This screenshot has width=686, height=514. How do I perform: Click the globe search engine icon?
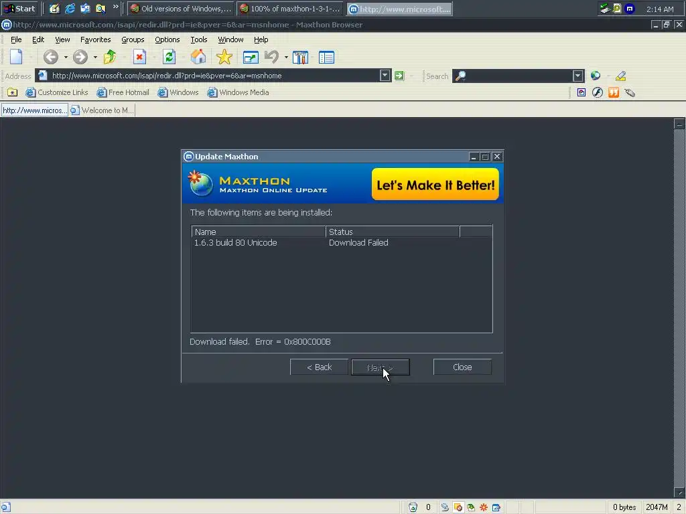click(x=596, y=76)
